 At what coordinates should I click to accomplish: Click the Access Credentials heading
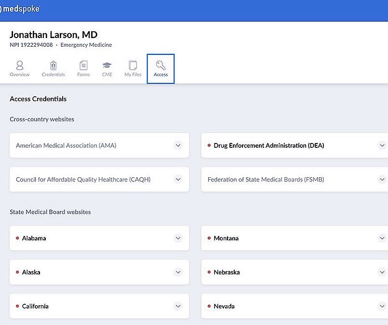point(38,99)
